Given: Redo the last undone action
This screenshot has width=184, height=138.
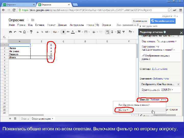Looking at the screenshot, I should pyautogui.click(x=20, y=32).
